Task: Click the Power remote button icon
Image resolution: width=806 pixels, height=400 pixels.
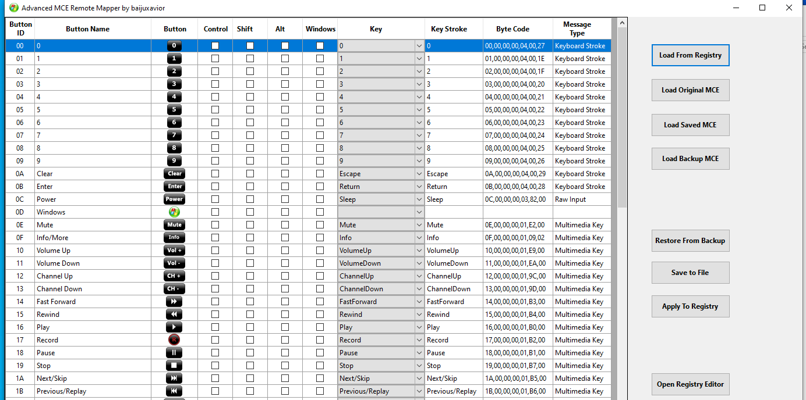Action: click(175, 199)
